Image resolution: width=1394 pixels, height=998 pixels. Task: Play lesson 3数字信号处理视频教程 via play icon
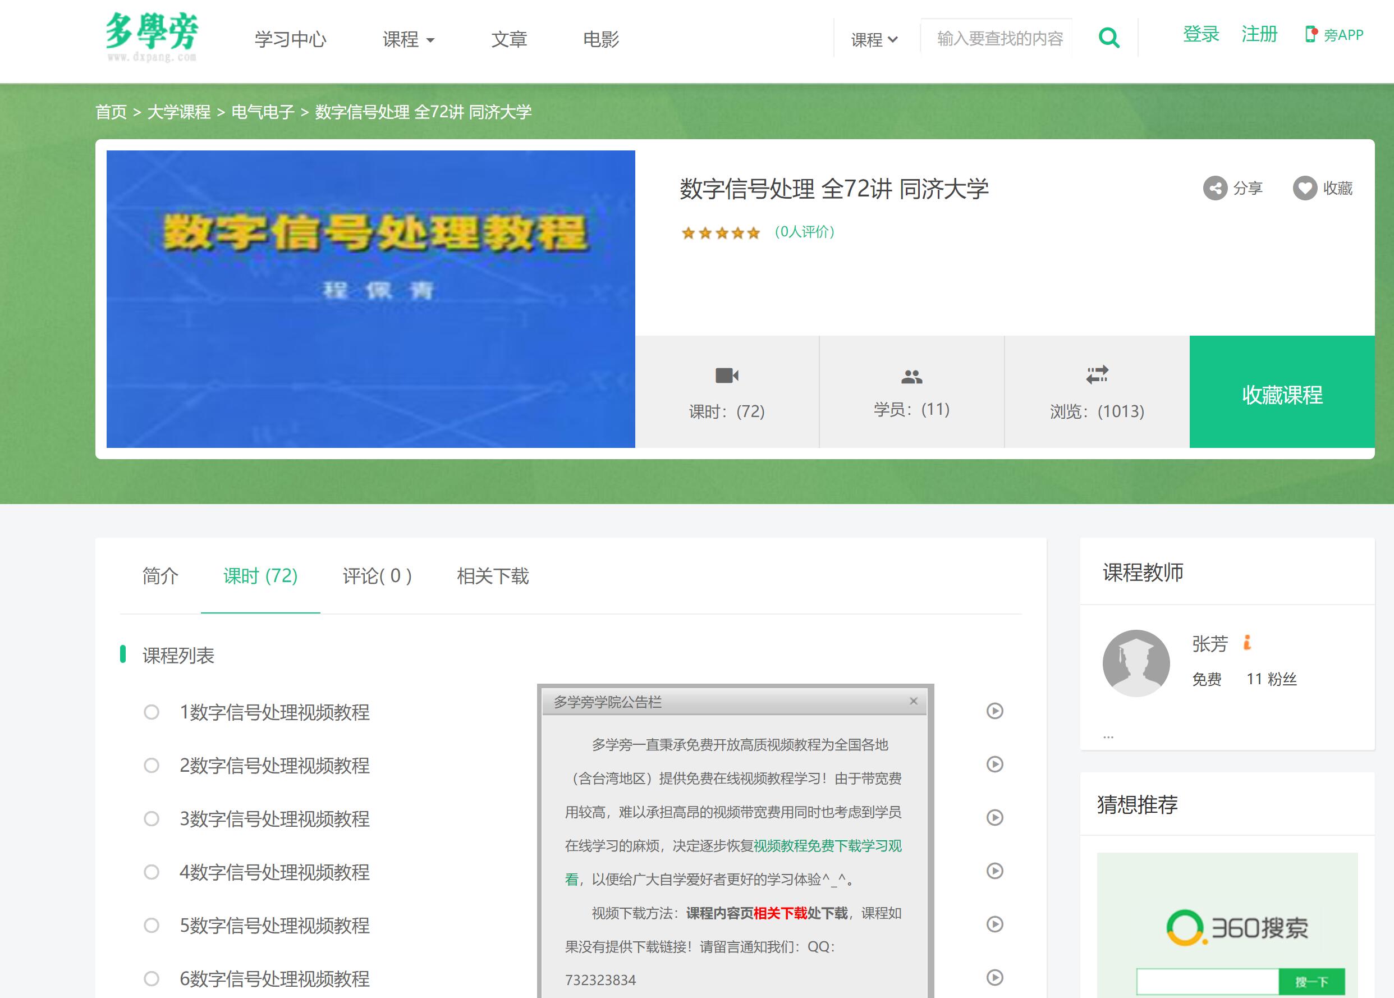click(994, 818)
